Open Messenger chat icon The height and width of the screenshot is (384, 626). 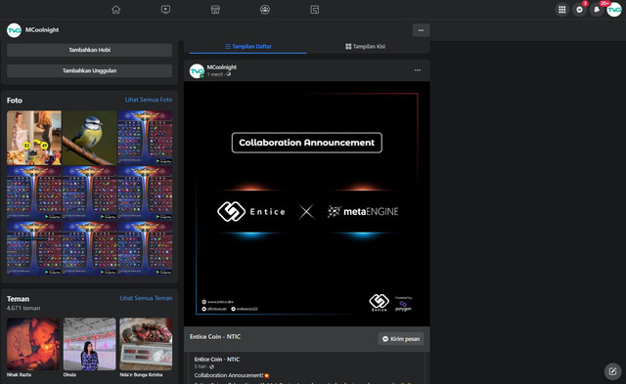[x=579, y=10]
